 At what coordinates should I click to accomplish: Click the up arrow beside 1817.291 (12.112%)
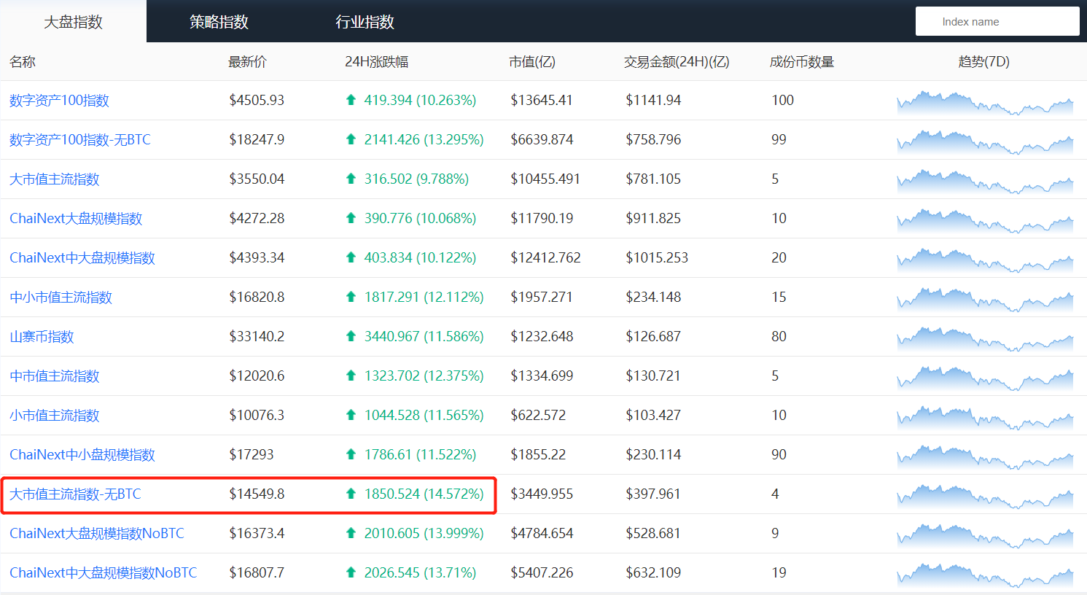351,297
